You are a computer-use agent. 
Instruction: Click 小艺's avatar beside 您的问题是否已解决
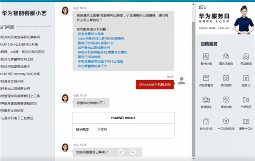[65, 147]
